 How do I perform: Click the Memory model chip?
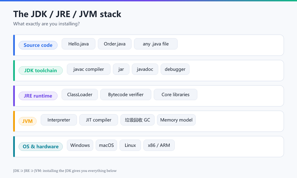tap(176, 120)
